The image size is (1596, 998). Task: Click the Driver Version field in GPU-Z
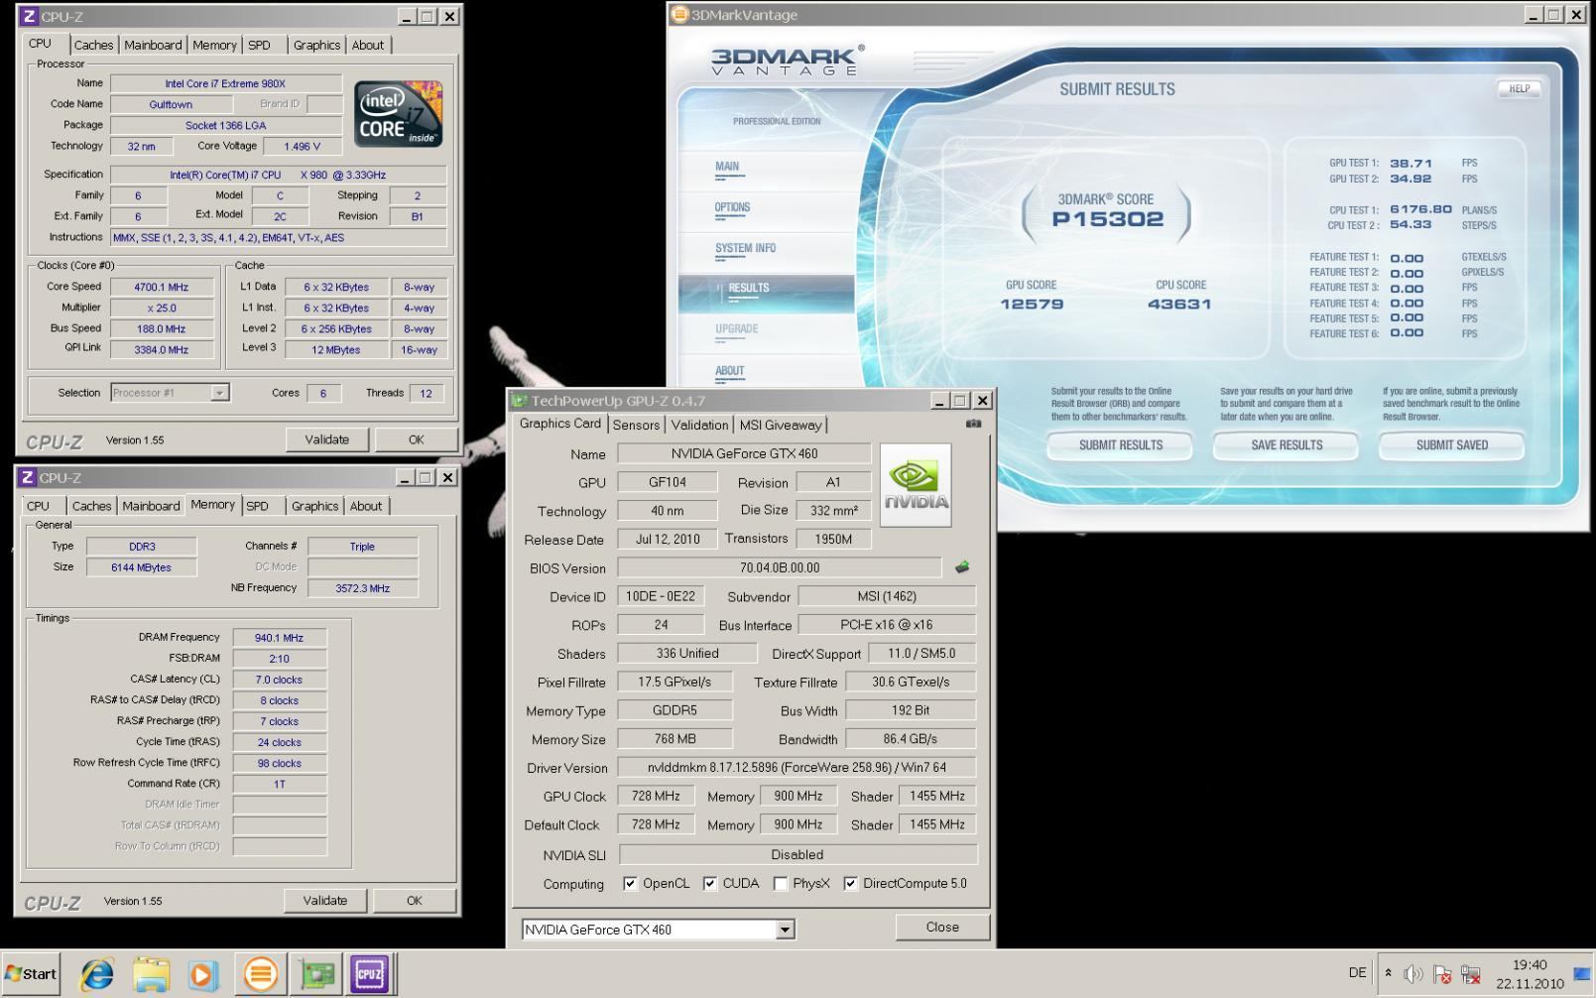tap(797, 768)
